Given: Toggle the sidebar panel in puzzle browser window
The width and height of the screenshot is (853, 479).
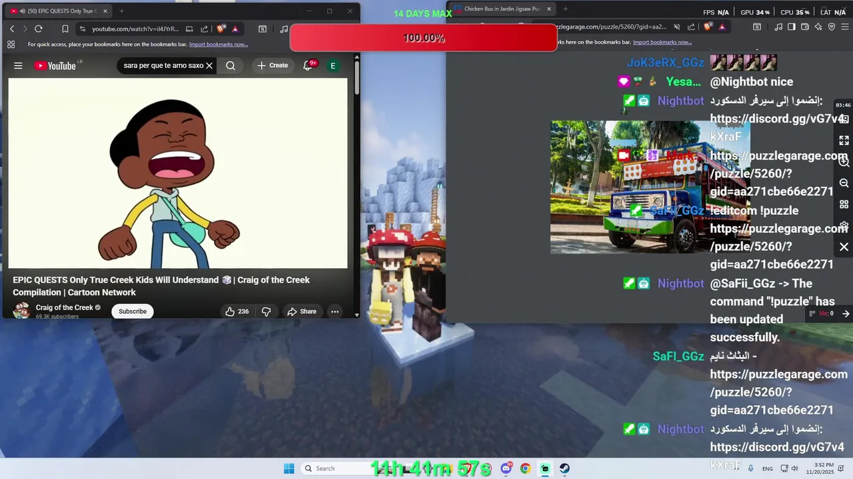Looking at the screenshot, I should (x=792, y=27).
